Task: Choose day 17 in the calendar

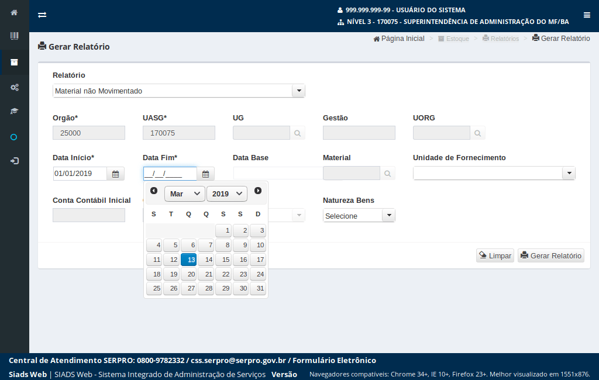Action: pyautogui.click(x=258, y=260)
